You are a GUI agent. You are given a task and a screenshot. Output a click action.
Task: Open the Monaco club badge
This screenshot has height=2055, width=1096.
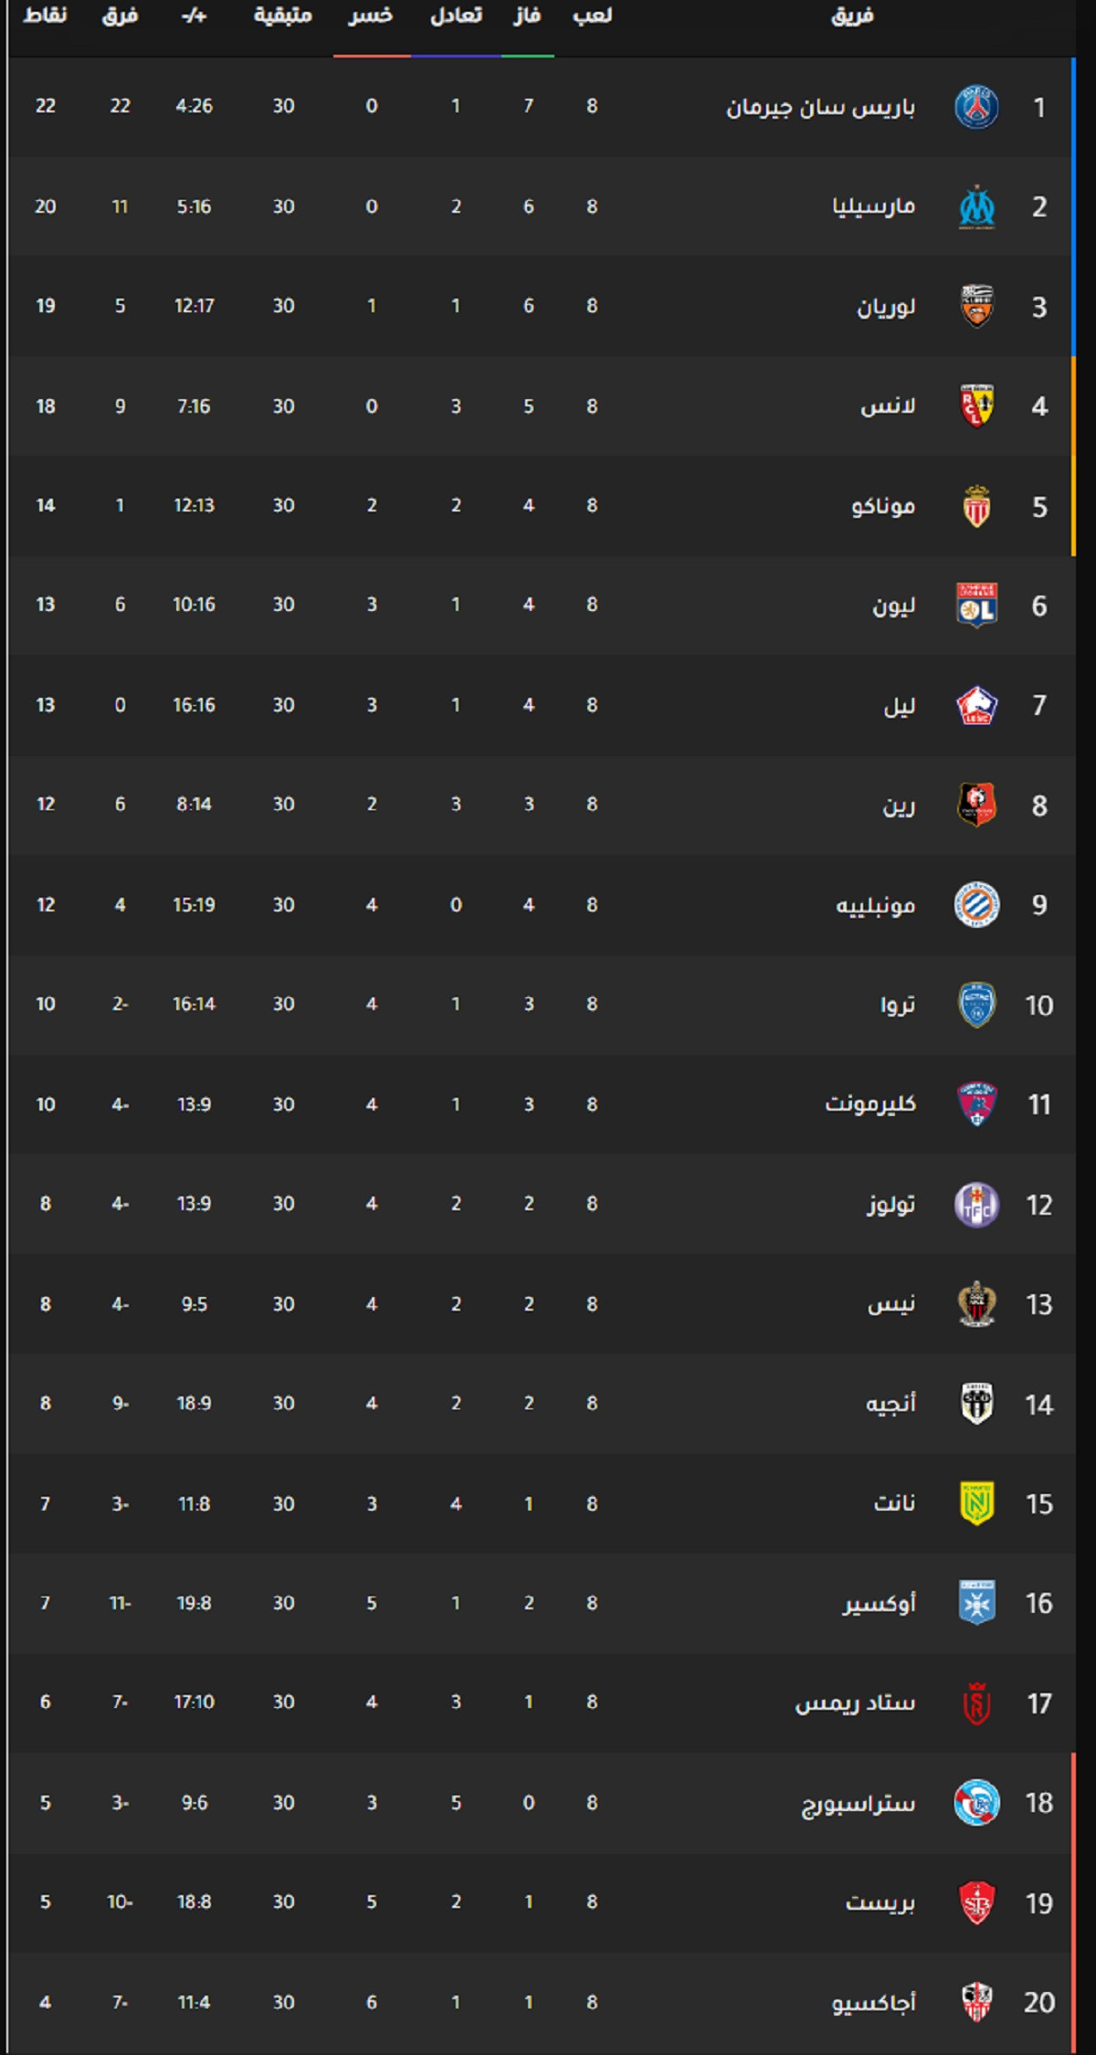[976, 506]
